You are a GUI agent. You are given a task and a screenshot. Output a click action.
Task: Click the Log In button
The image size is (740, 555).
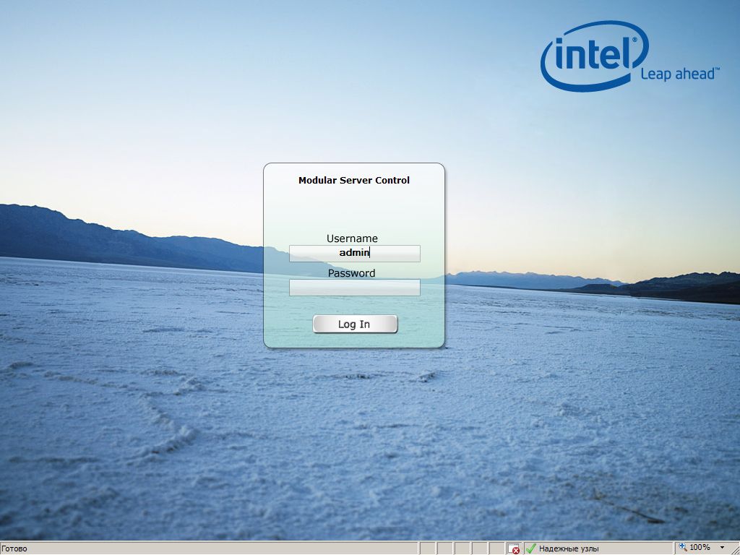point(355,324)
